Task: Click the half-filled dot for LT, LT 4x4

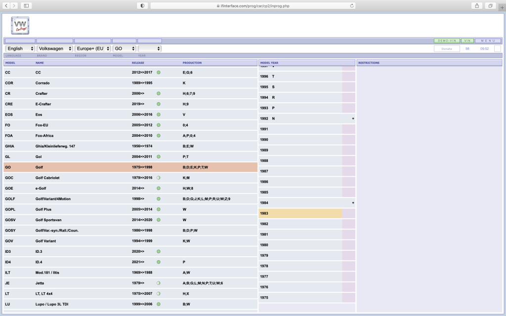Action: 159,294
